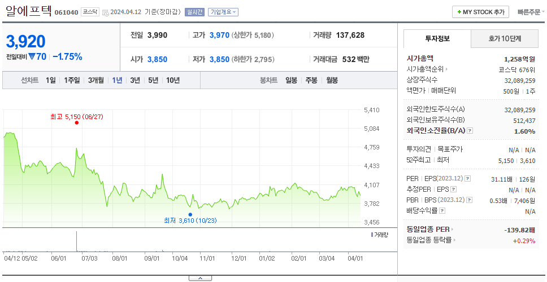Click the tall volume spike bar in June
This screenshot has height=282, width=547.
pos(76,241)
